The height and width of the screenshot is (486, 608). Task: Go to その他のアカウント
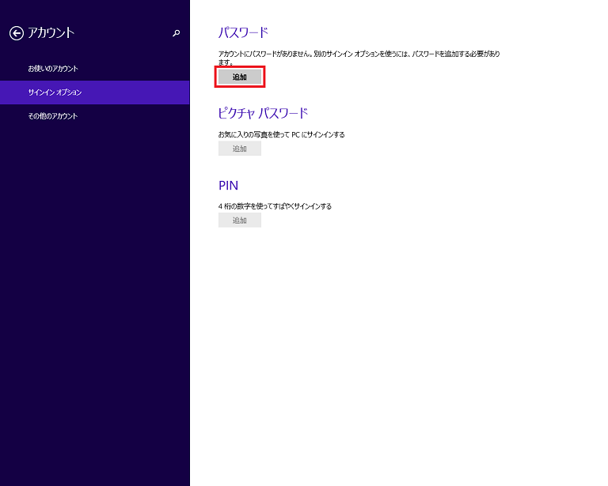(53, 116)
